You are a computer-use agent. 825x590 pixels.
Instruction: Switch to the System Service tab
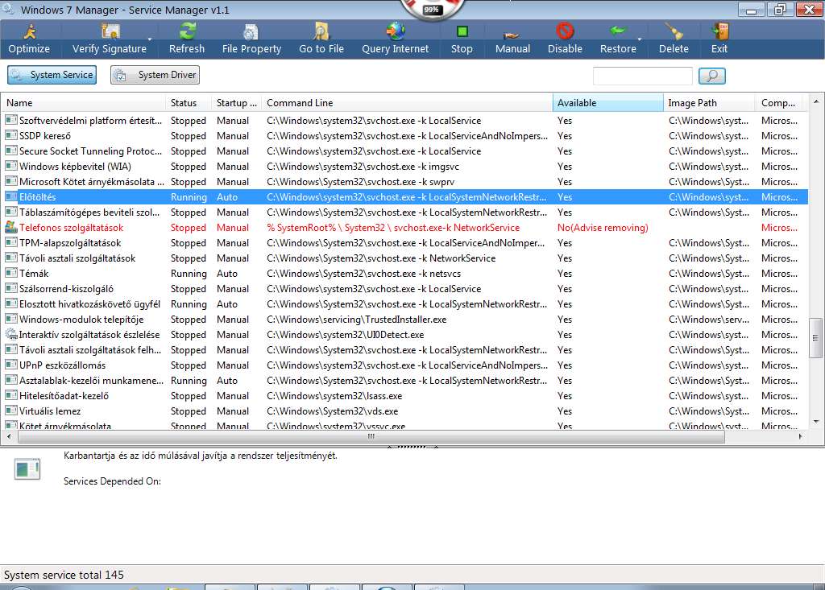52,75
